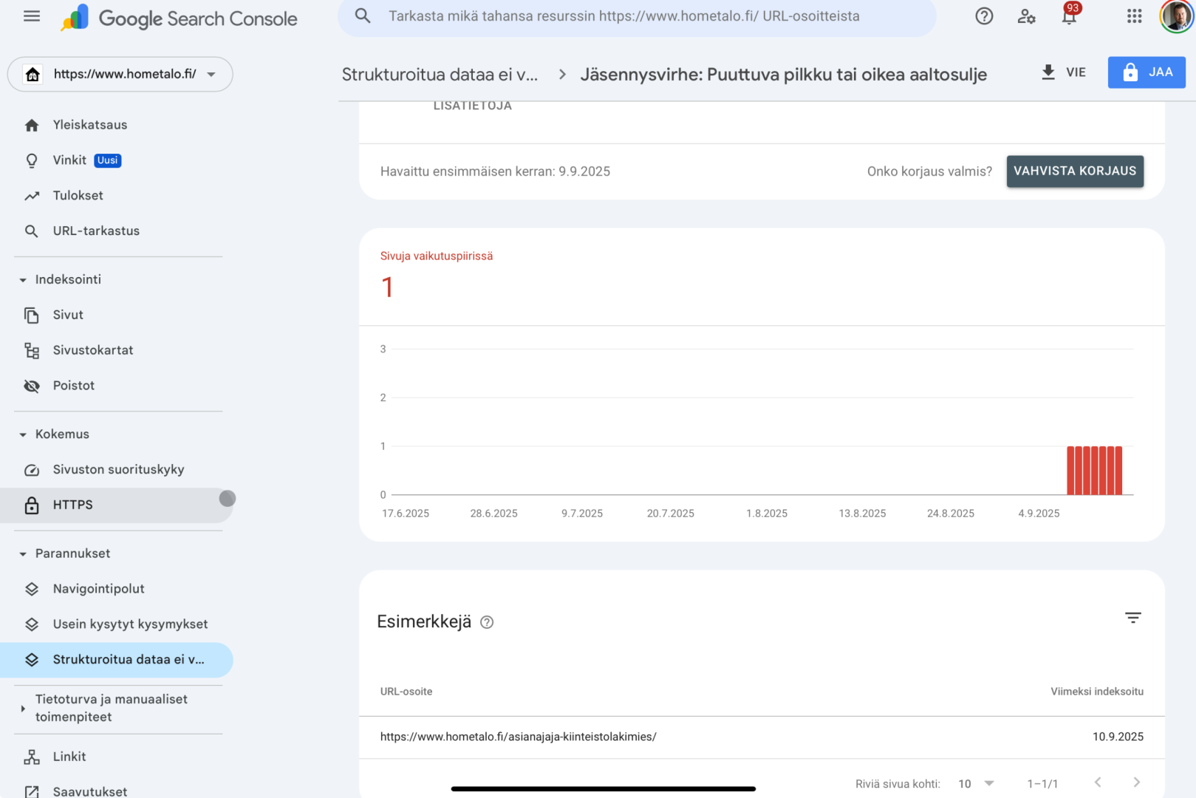Click the VAHVISTA KORJAUS button
Screen dimensions: 1196x798
tap(1075, 171)
